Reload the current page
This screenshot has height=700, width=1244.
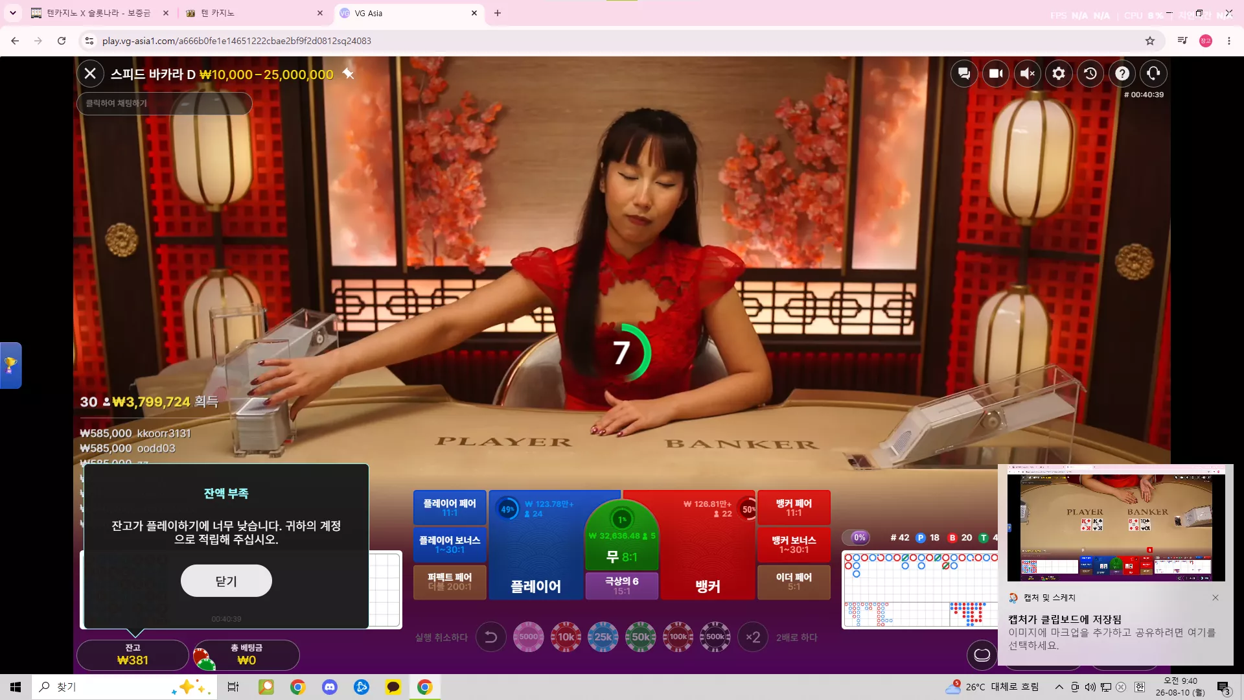pos(62,41)
